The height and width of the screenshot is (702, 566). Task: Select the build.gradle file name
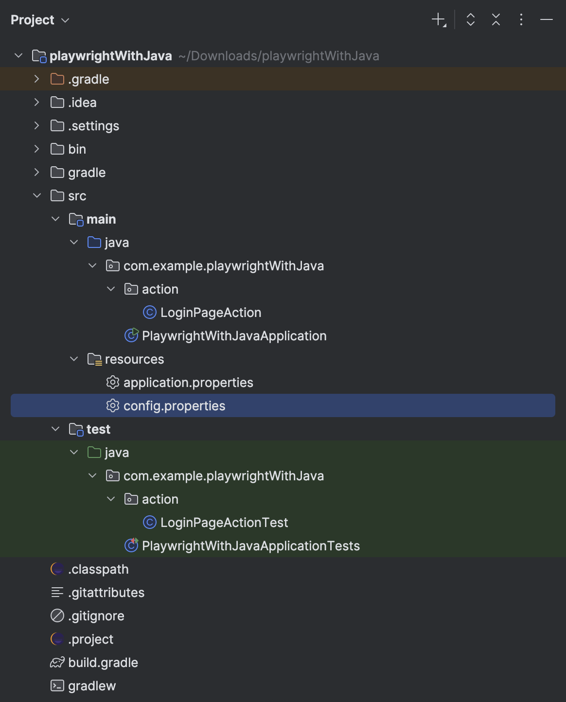click(103, 663)
